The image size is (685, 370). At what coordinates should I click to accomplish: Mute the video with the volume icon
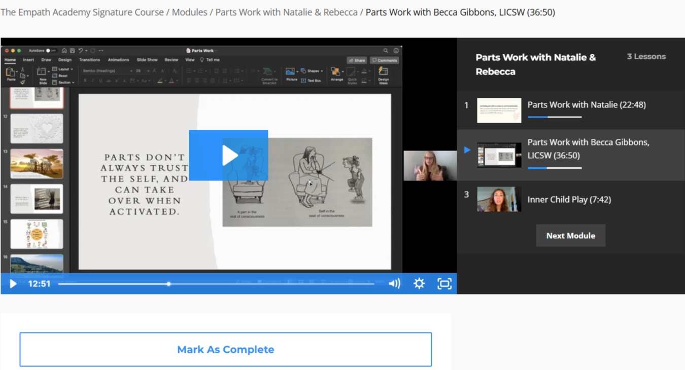tap(394, 283)
